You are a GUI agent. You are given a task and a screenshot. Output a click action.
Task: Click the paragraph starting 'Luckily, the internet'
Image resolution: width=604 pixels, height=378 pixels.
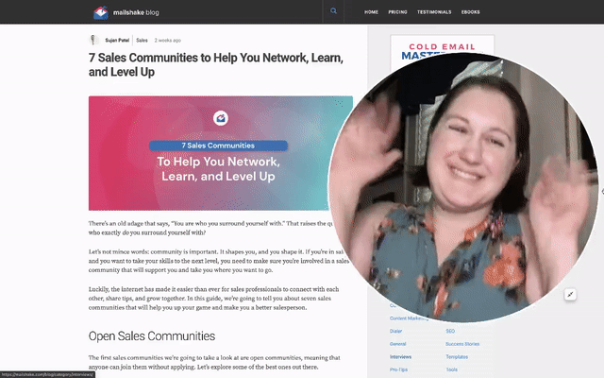(214, 299)
